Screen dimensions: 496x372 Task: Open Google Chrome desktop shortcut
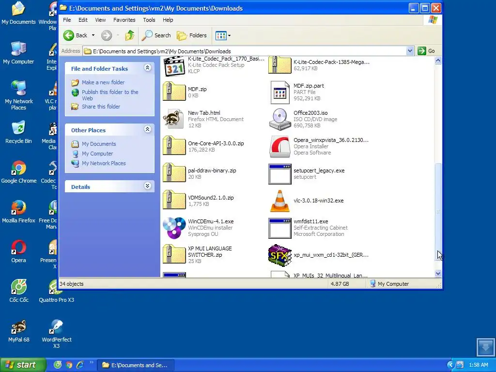[x=19, y=172]
